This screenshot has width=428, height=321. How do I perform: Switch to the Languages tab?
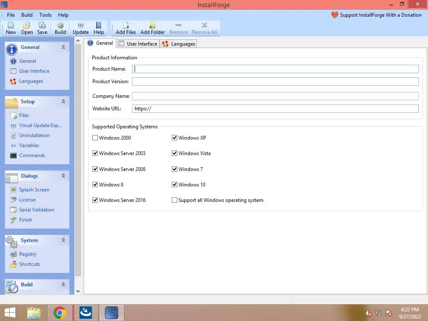point(179,44)
